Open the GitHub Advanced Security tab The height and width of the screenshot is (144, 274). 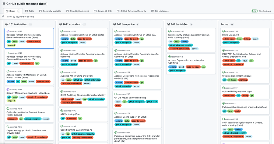click(x=132, y=11)
